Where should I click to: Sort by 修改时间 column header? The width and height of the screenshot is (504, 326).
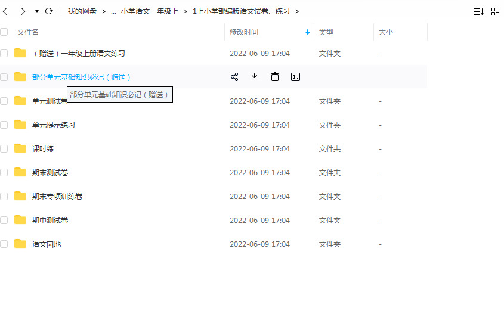click(244, 32)
